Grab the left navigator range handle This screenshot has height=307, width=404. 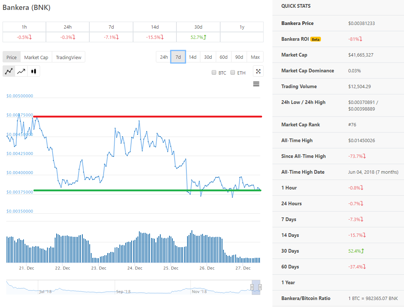[252, 287]
